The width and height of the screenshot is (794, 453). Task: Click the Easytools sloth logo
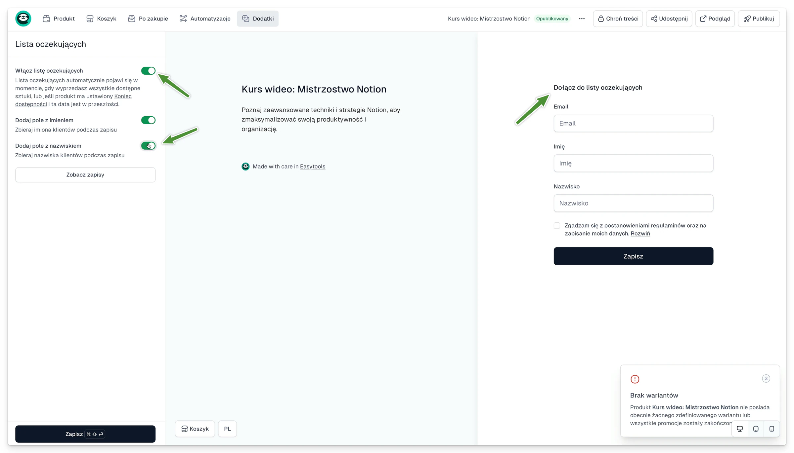click(23, 19)
